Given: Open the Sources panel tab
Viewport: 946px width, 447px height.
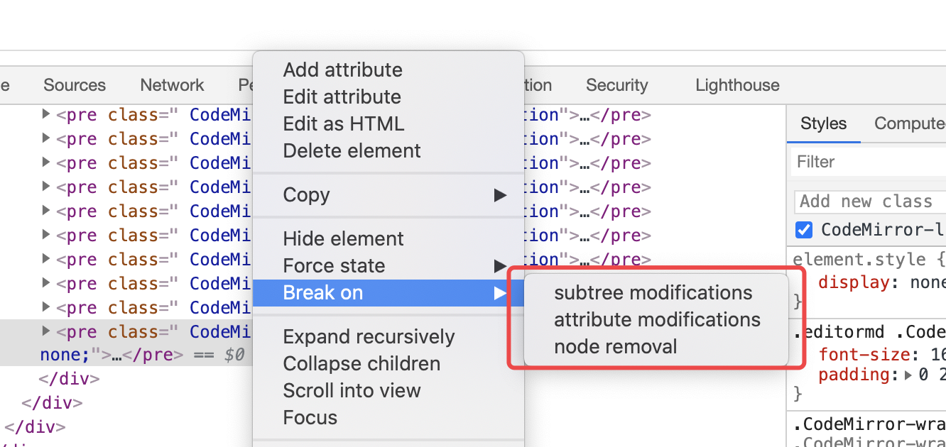Looking at the screenshot, I should (74, 85).
